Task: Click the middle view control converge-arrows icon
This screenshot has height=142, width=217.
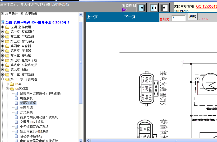Action: (154, 8)
